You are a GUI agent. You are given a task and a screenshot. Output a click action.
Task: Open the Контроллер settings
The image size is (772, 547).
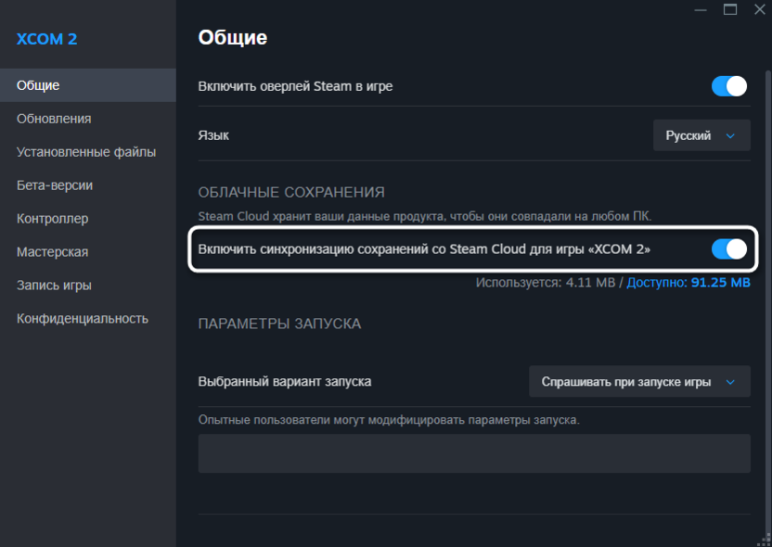pos(52,219)
